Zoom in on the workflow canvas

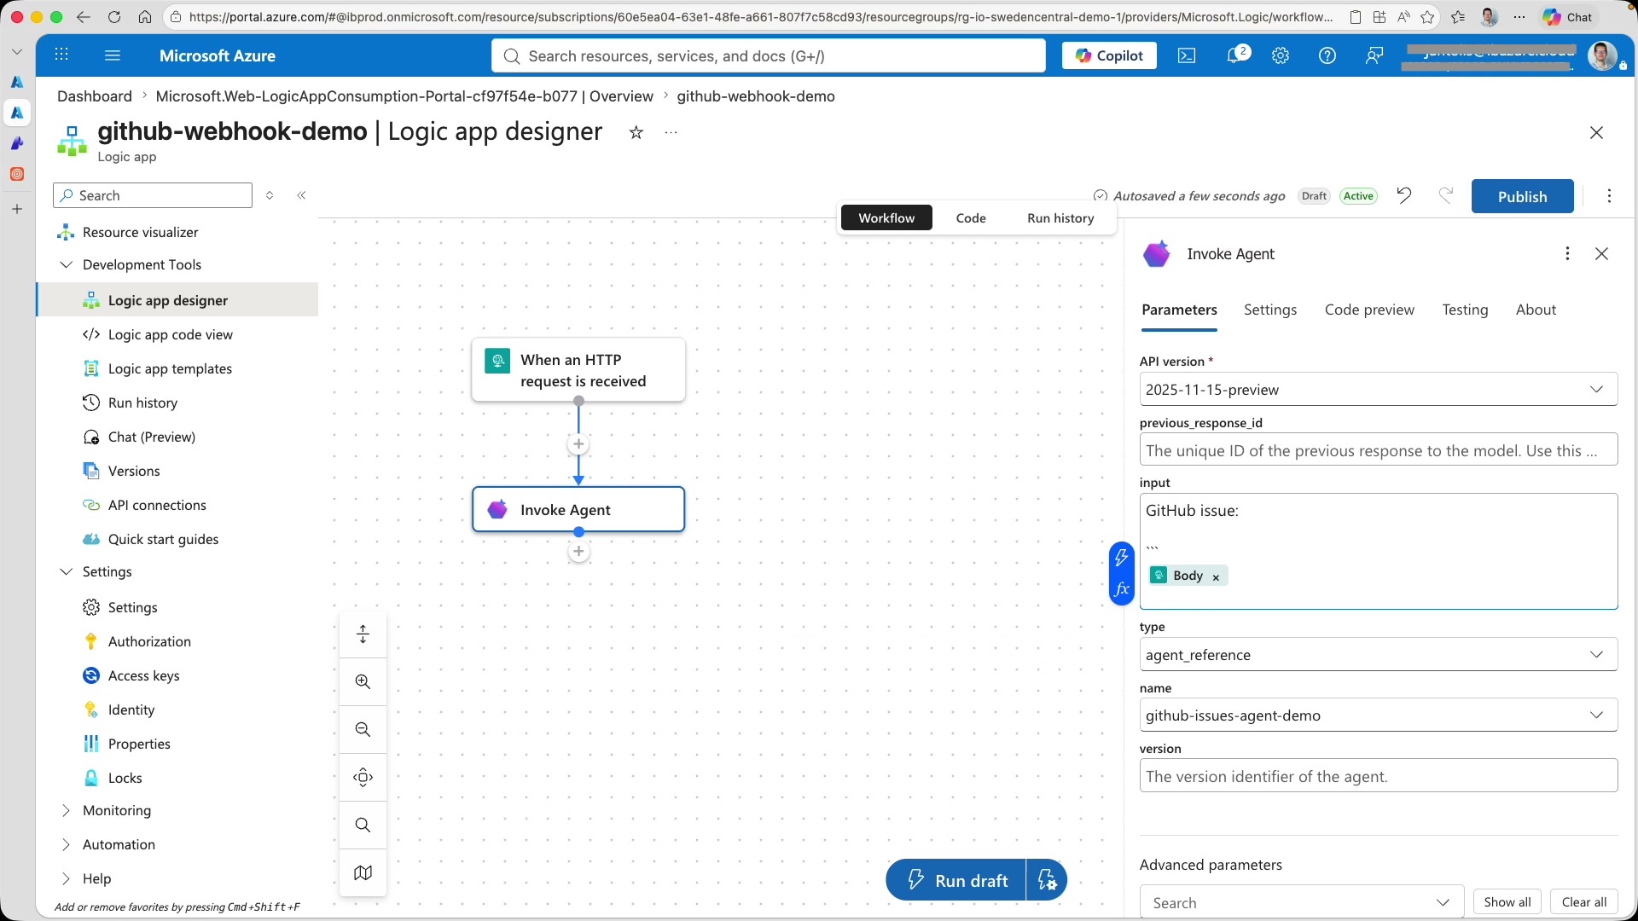point(363,681)
